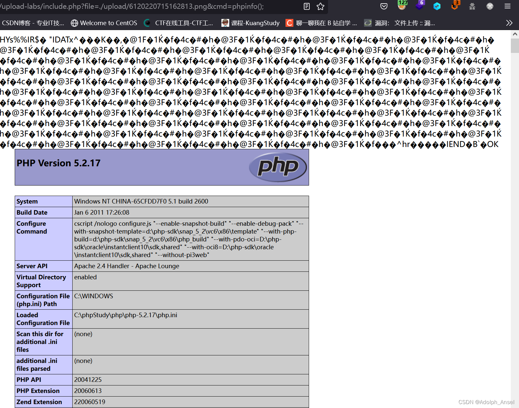Viewport: 519px width, 408px height.
Task: Open purple extension with badge 6
Action: pos(420,5)
